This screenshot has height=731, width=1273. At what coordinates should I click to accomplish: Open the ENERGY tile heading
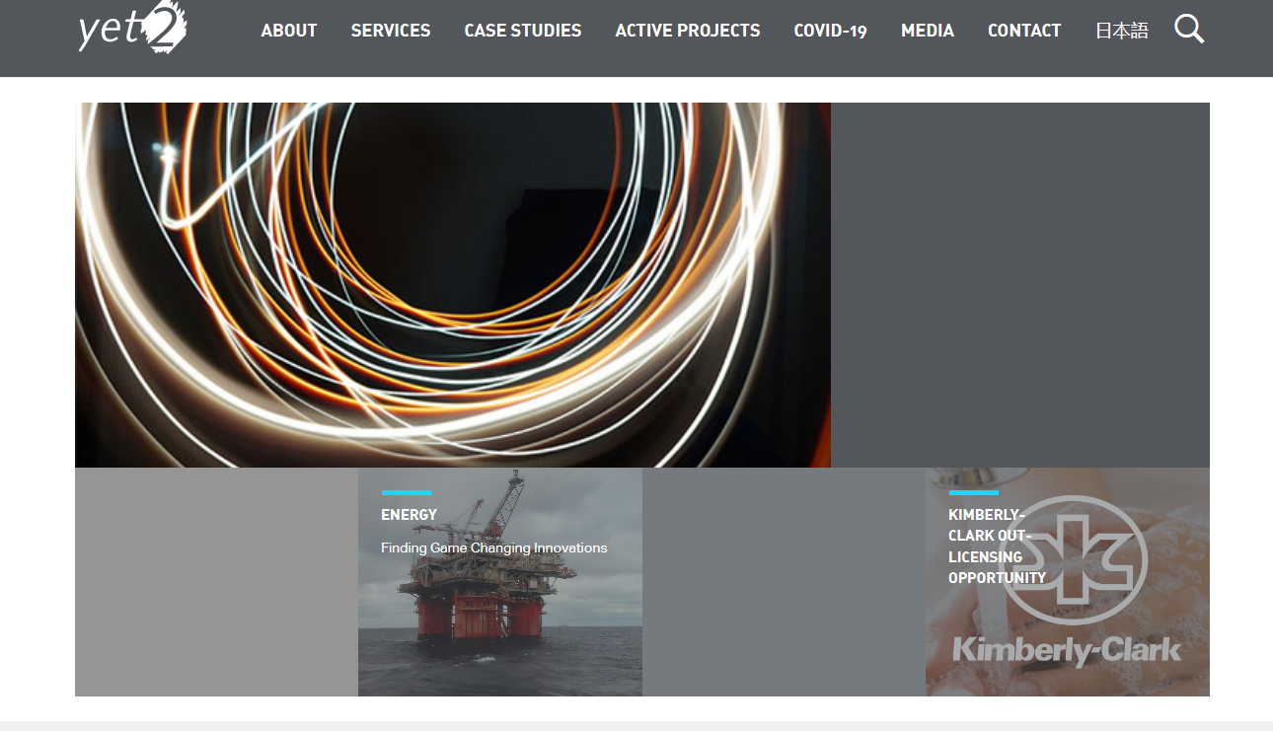409,515
